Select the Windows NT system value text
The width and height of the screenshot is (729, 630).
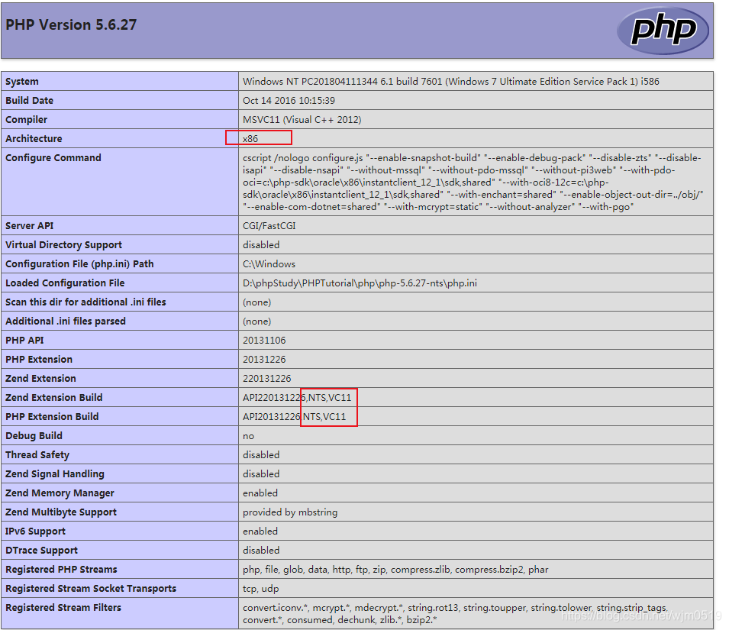(x=451, y=82)
